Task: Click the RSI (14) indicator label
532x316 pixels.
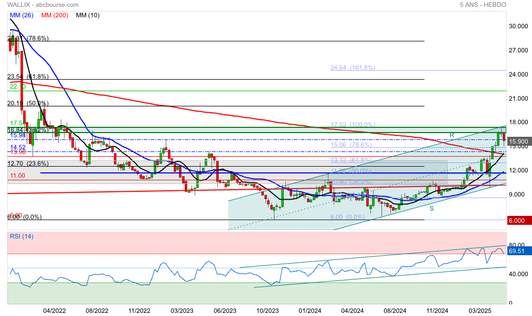Action: click(22, 236)
